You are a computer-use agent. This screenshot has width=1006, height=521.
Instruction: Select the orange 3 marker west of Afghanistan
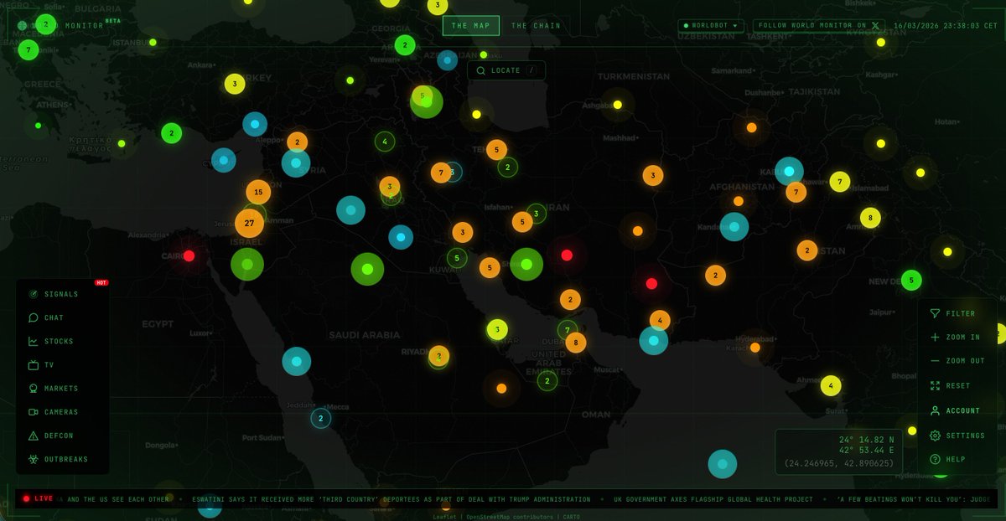[x=653, y=175]
